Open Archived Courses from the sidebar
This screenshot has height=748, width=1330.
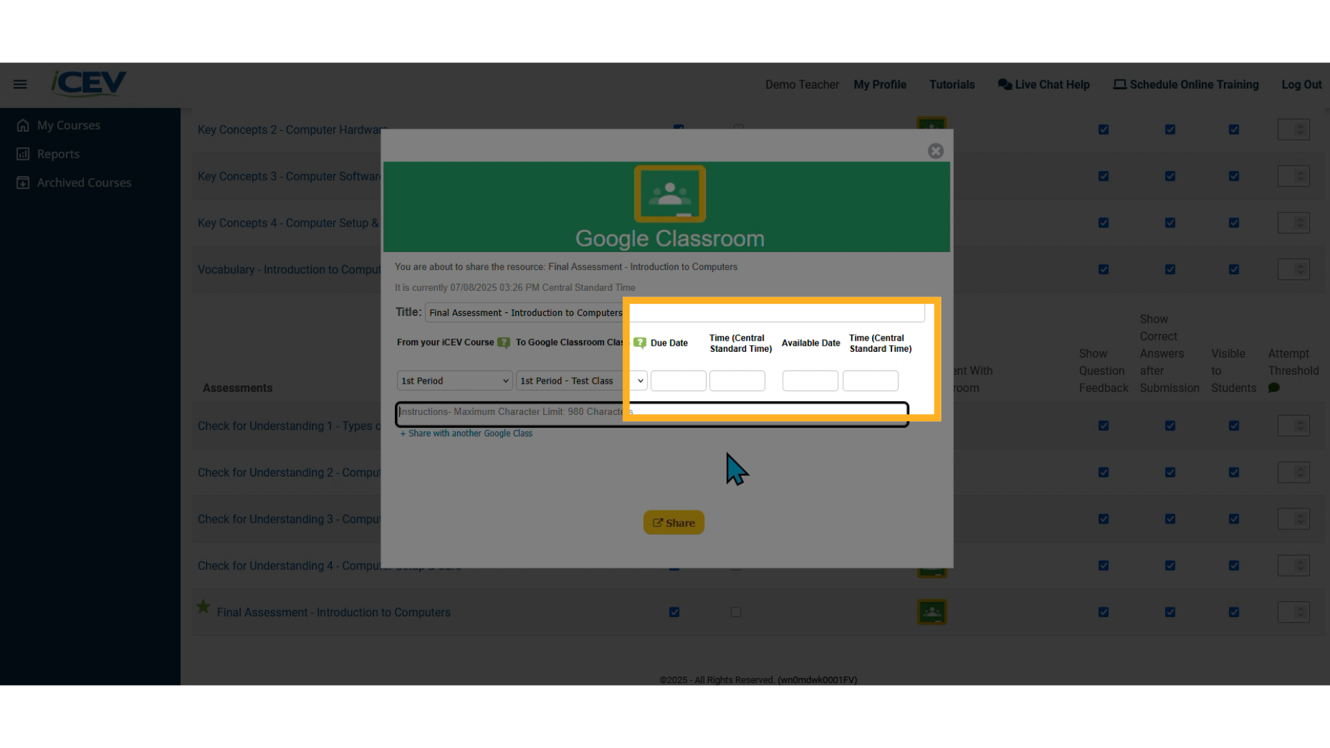pyautogui.click(x=74, y=183)
